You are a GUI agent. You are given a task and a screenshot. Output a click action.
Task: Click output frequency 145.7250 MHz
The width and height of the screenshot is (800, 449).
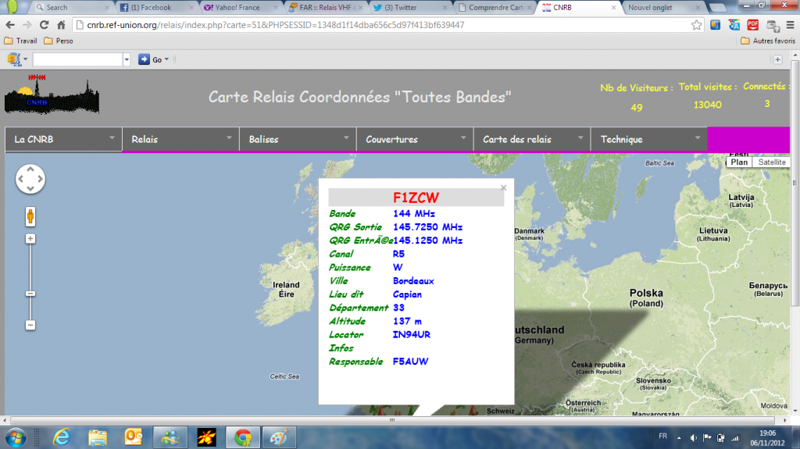[x=427, y=227]
